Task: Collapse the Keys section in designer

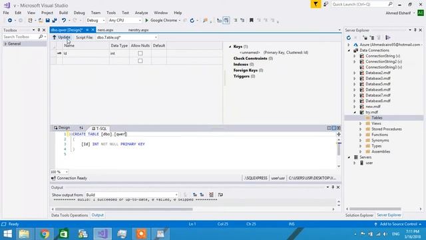Action: click(x=230, y=47)
